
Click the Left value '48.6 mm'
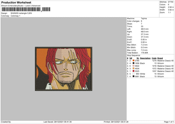pyautogui.click(x=145, y=29)
